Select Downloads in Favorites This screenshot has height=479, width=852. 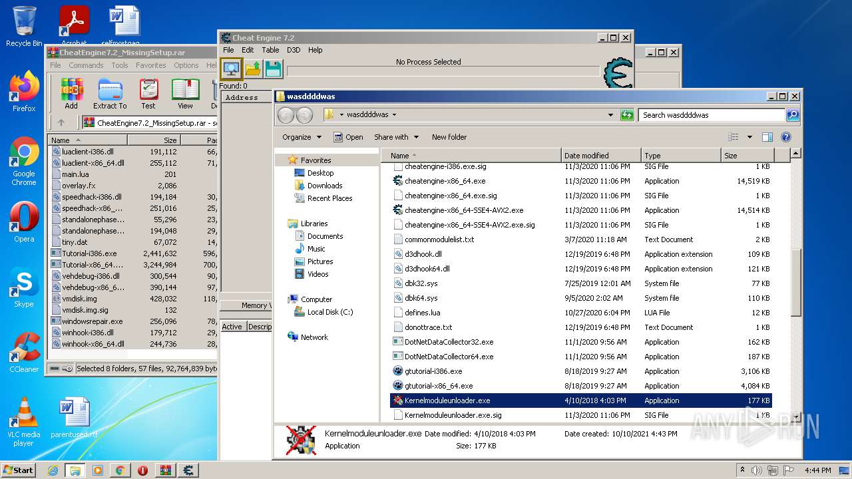(325, 186)
